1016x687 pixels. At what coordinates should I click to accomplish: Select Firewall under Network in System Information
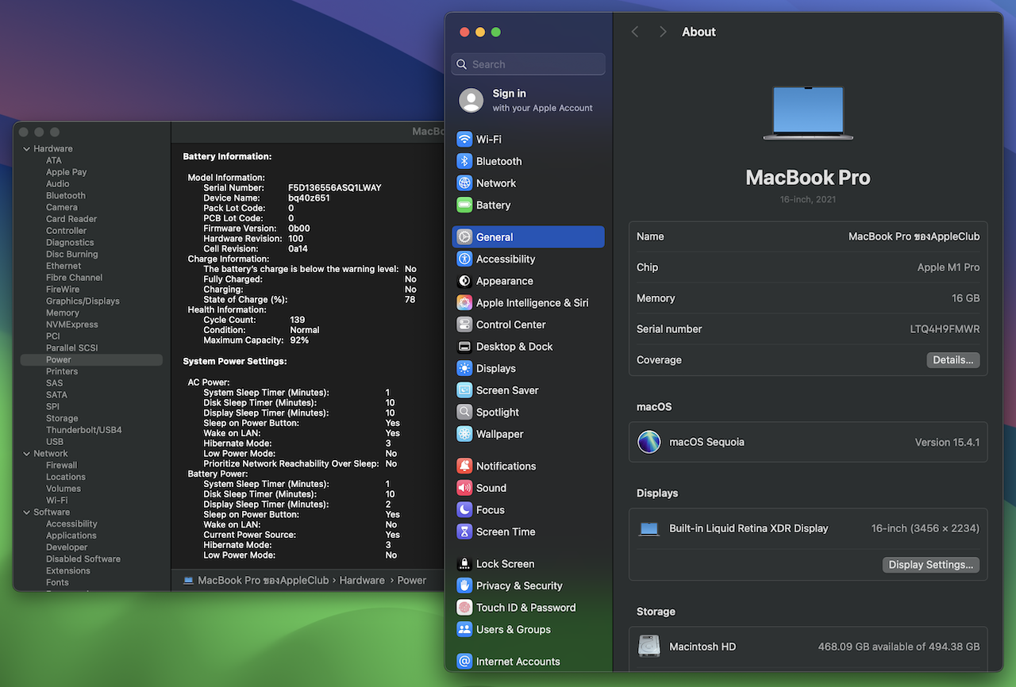click(x=61, y=466)
